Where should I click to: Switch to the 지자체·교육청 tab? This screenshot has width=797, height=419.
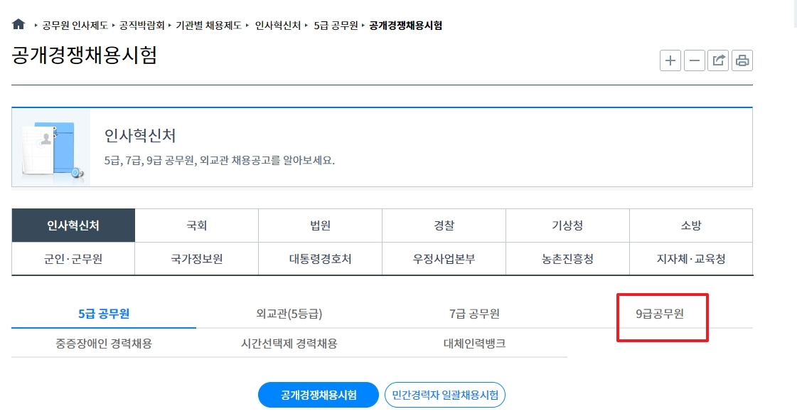coord(690,258)
